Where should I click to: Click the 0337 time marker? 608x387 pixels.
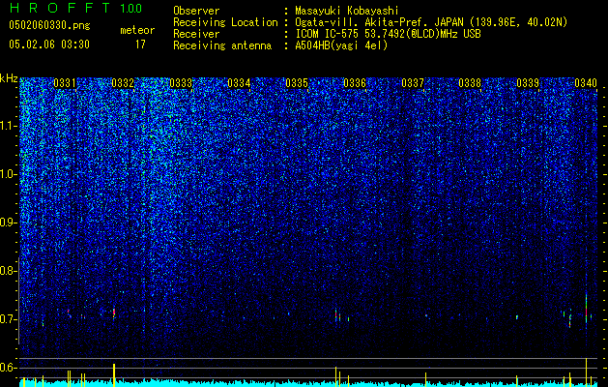[413, 83]
